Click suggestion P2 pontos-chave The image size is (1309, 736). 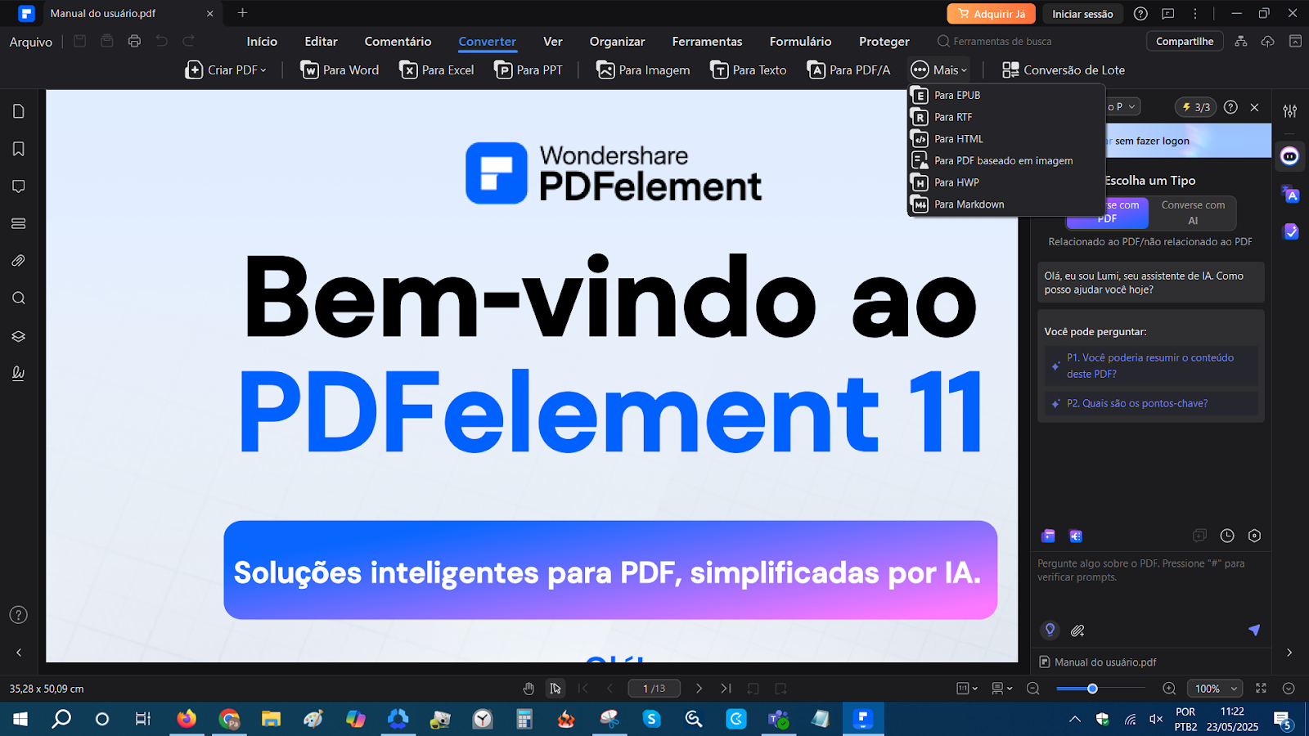(1151, 403)
